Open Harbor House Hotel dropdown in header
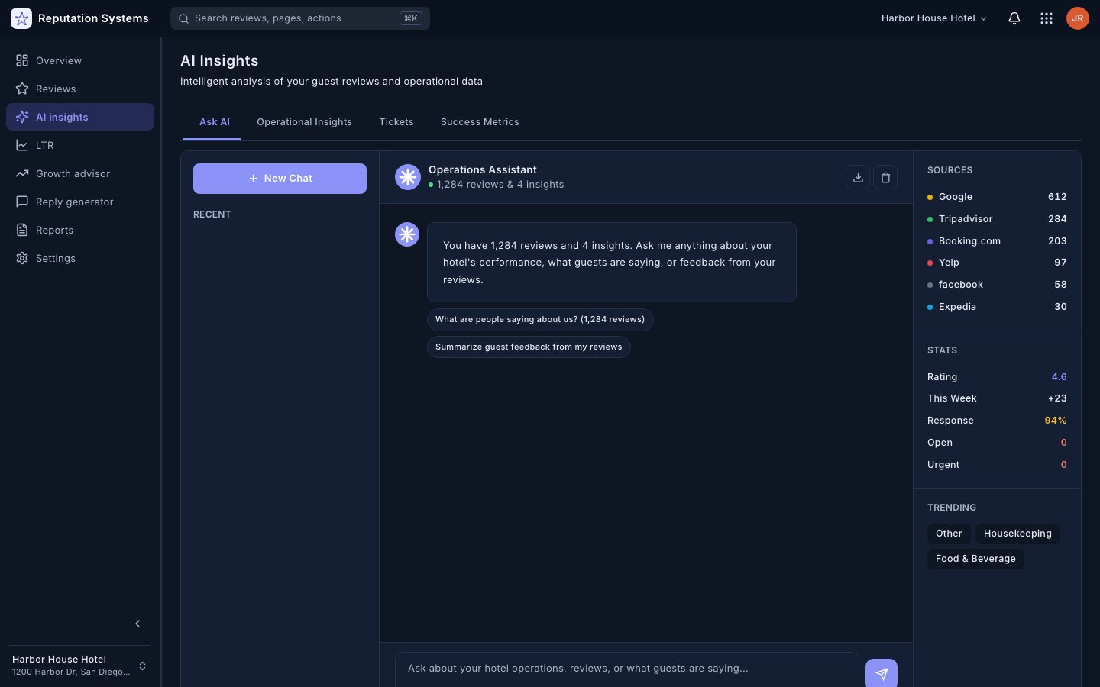The image size is (1100, 687). click(933, 18)
